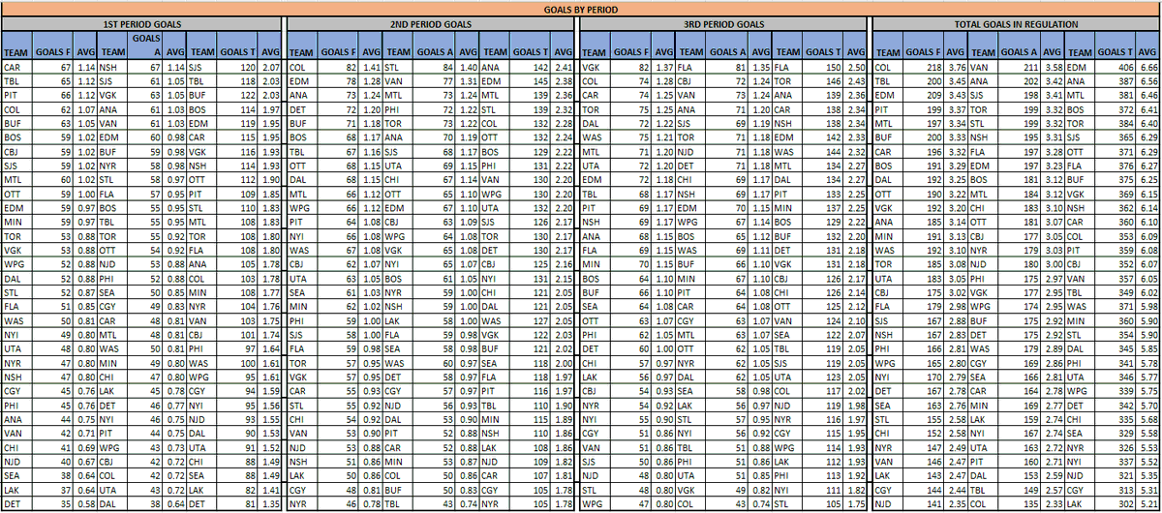Click the 6.66 average cell in totals

(1149, 69)
